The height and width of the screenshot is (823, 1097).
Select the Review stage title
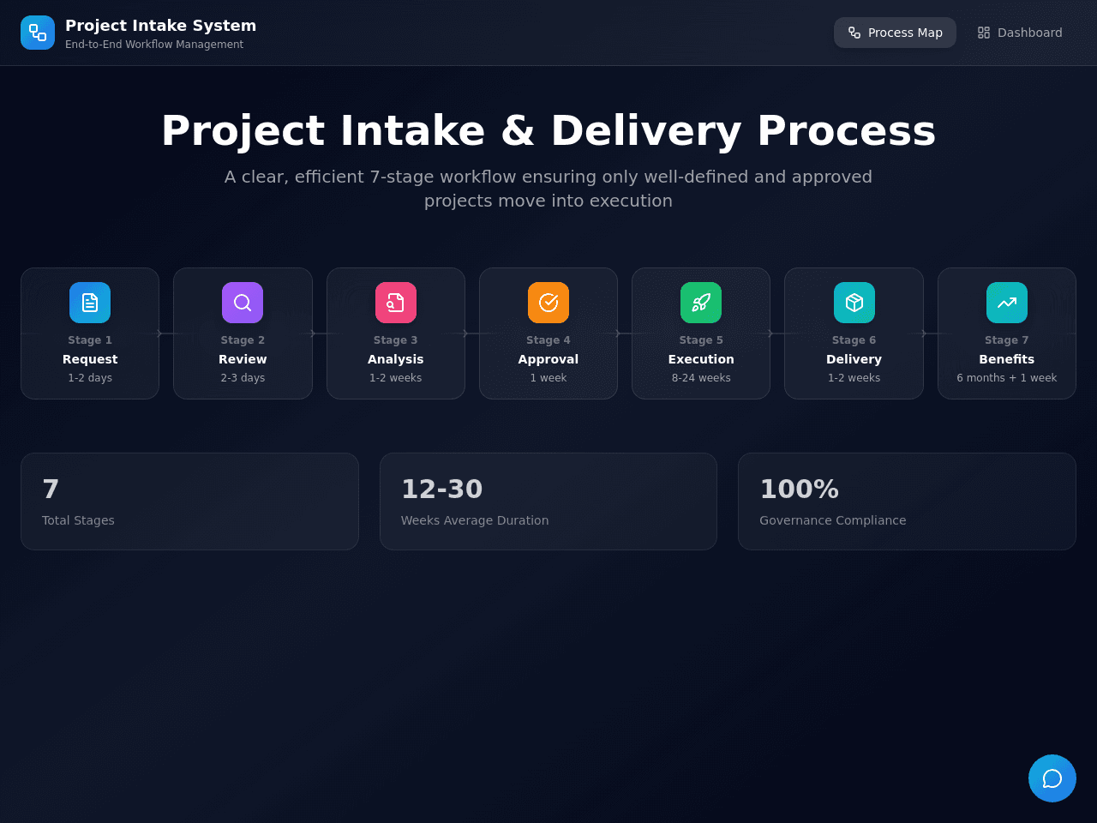(243, 359)
